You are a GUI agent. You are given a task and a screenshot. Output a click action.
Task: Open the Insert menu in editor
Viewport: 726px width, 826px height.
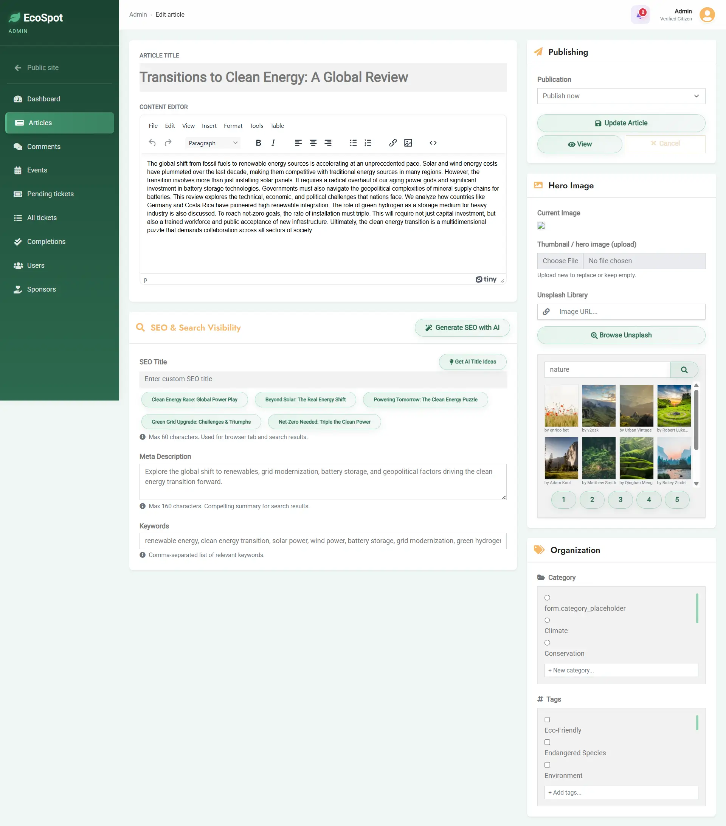(x=209, y=126)
